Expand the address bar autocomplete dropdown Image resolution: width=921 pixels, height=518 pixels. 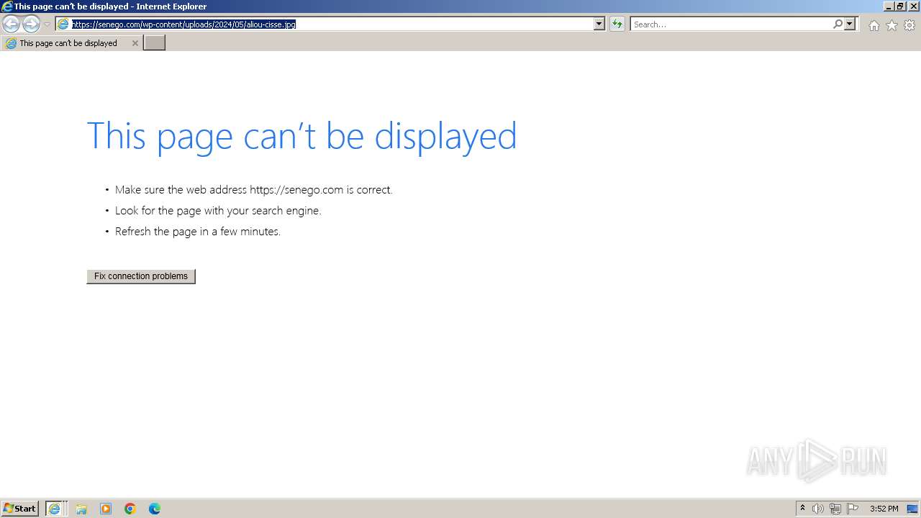(x=599, y=24)
